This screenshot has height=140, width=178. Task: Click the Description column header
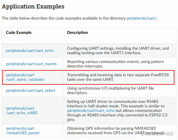click(x=77, y=32)
